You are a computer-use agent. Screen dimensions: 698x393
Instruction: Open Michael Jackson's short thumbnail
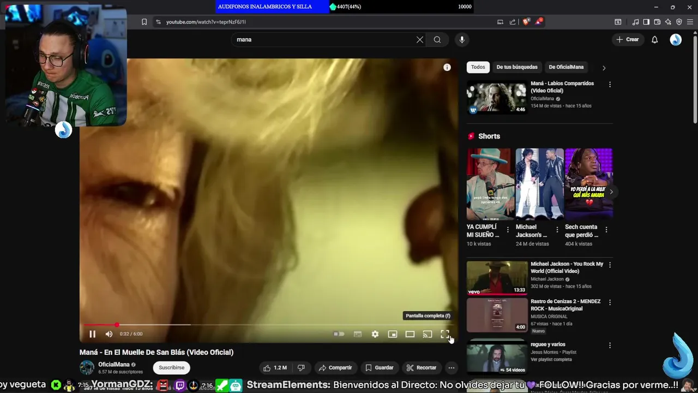pyautogui.click(x=539, y=183)
